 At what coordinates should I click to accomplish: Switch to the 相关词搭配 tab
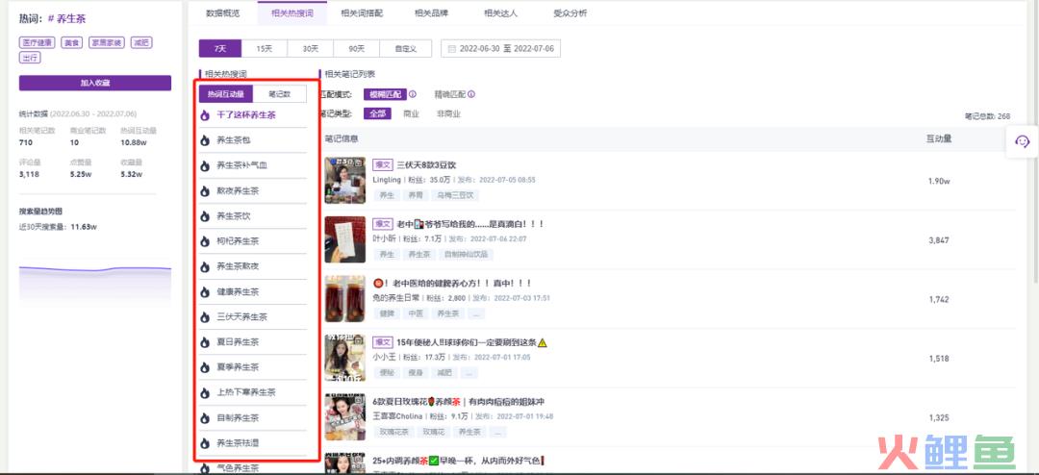[x=362, y=13]
